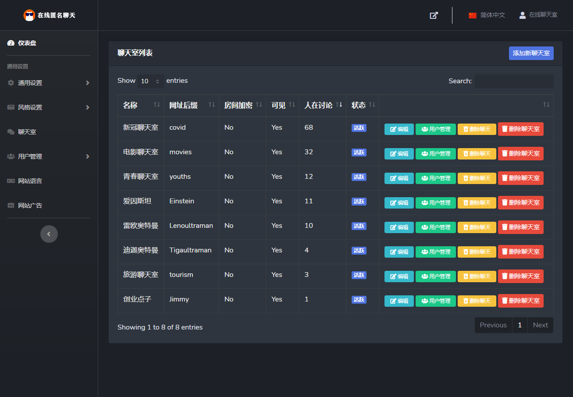Viewport: 573px width, 397px height.
Task: Click the China flag language icon
Action: click(472, 15)
